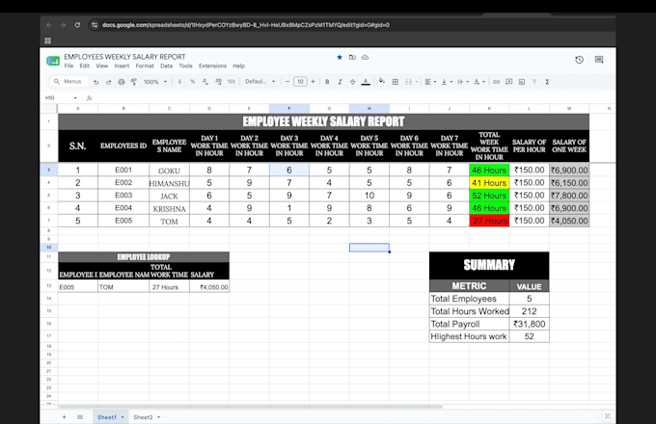Toggle strikethrough formatting
This screenshot has height=424, width=656.
pos(353,82)
